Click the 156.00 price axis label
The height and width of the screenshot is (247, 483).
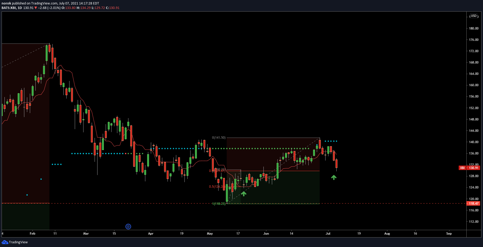coord(474,96)
